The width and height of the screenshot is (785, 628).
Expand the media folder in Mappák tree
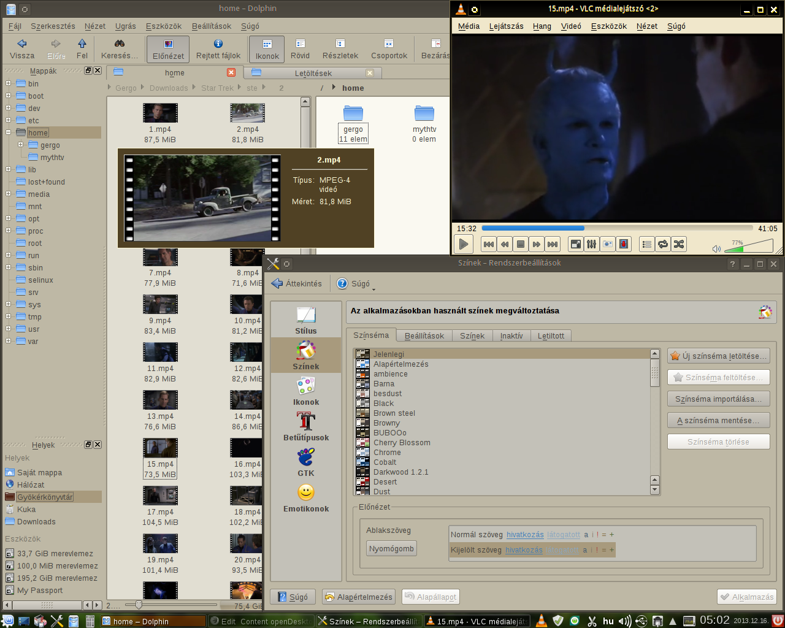pos(8,194)
